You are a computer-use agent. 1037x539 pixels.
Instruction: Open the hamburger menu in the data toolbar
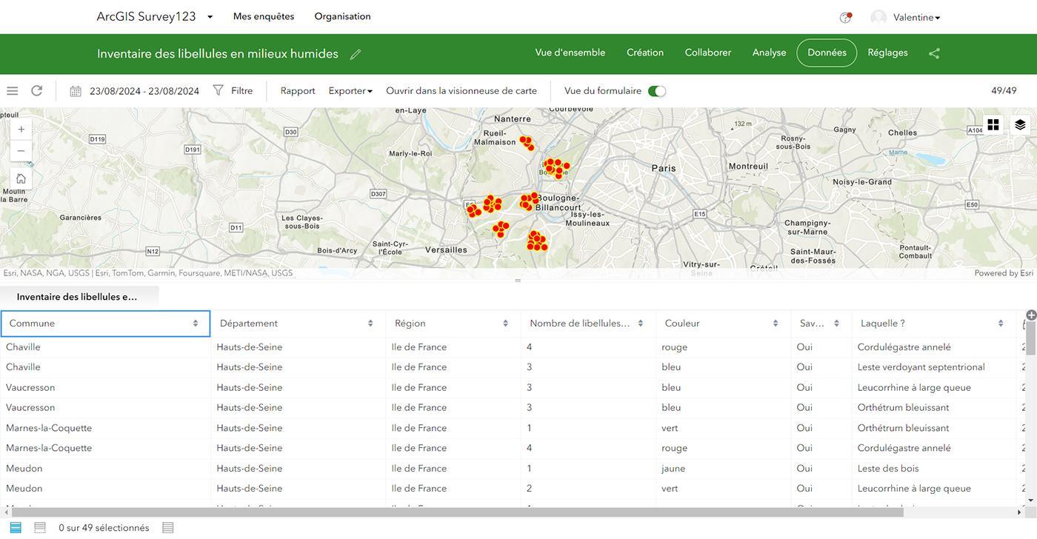[x=12, y=91]
